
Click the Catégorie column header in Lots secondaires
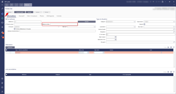tap(58, 75)
